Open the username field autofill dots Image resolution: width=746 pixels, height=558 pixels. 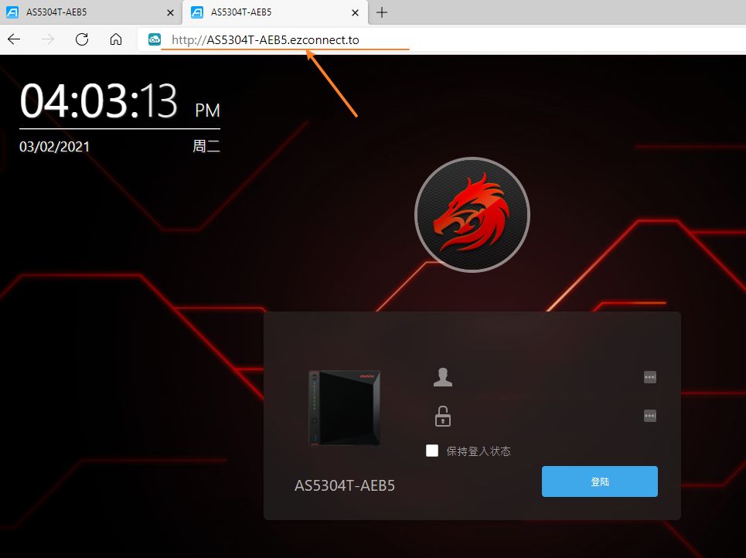(x=649, y=377)
